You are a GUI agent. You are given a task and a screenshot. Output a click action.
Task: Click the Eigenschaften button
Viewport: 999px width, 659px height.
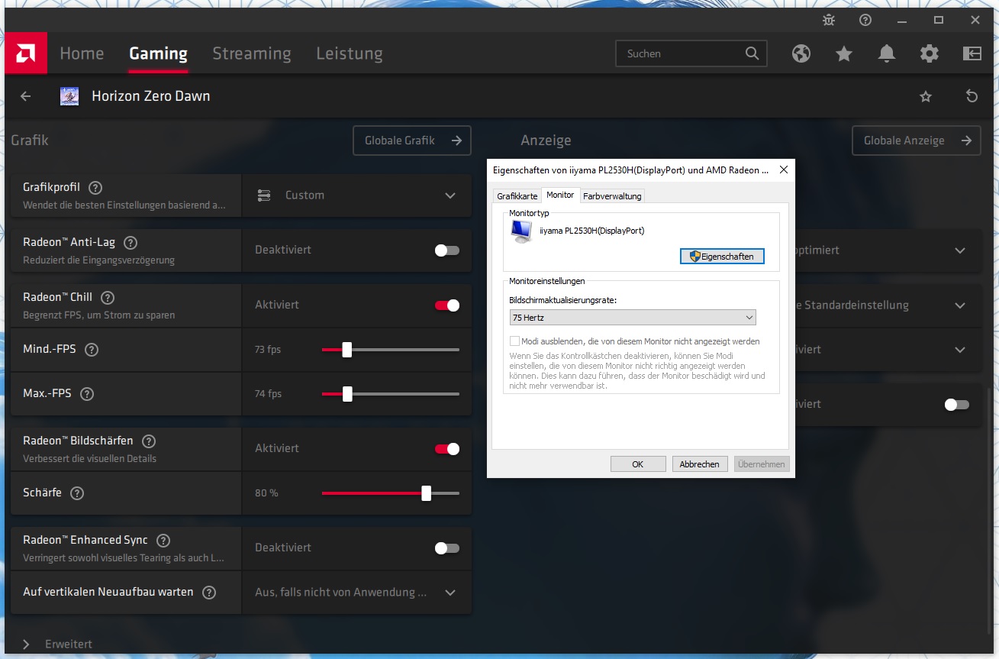click(722, 257)
